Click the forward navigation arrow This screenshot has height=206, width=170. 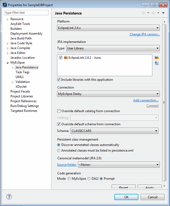pyautogui.click(x=153, y=13)
